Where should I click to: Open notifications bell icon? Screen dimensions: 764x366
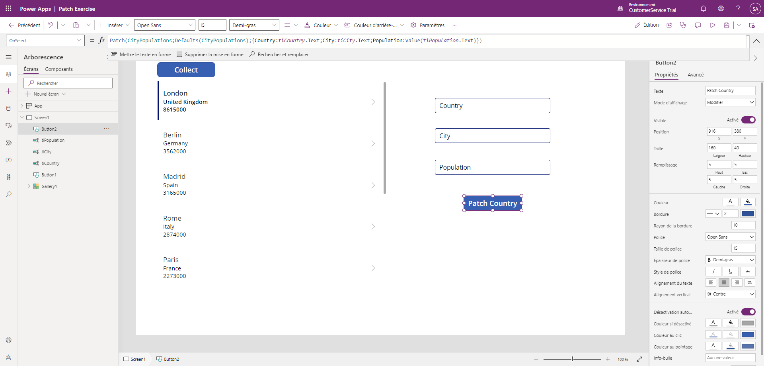[x=704, y=8]
